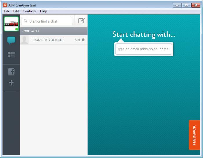Click the CONTACTS section header
This screenshot has width=203, height=158.
54,31
